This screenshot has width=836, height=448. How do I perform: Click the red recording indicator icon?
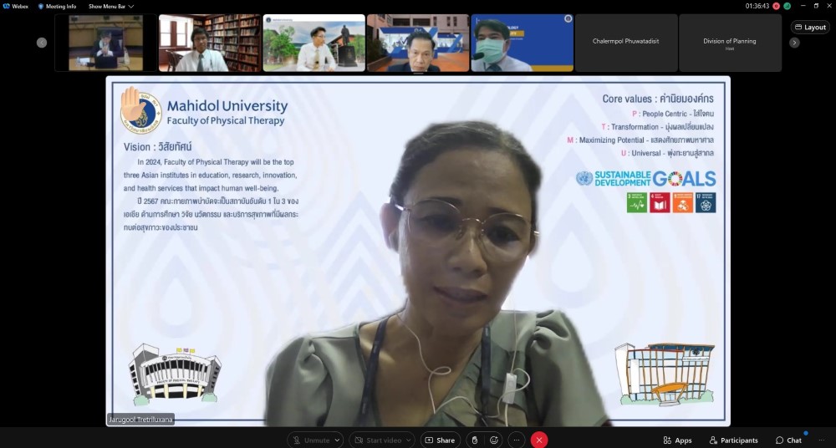click(x=776, y=6)
